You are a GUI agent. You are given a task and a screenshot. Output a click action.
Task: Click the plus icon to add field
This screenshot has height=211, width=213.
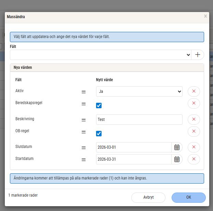tap(198, 55)
